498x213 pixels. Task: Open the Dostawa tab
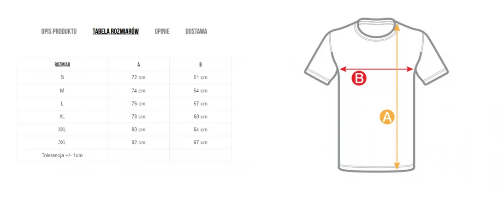[196, 31]
